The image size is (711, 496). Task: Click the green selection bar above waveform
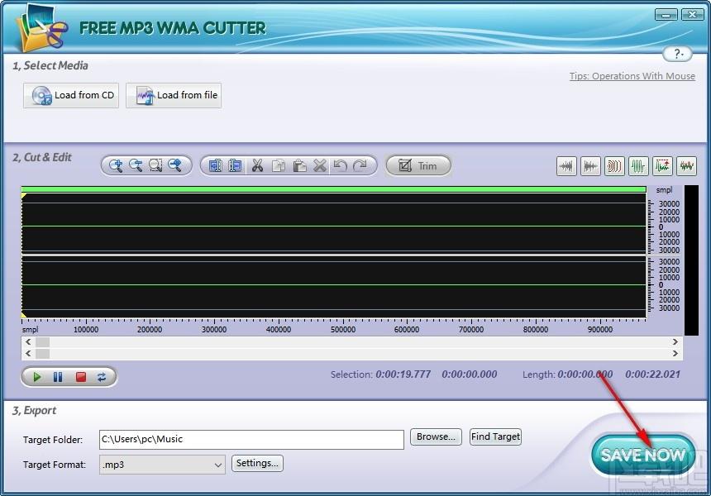point(334,189)
